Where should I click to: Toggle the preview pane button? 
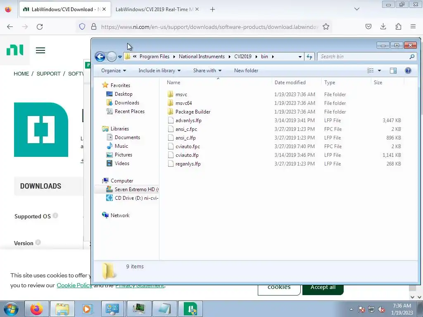(x=393, y=71)
